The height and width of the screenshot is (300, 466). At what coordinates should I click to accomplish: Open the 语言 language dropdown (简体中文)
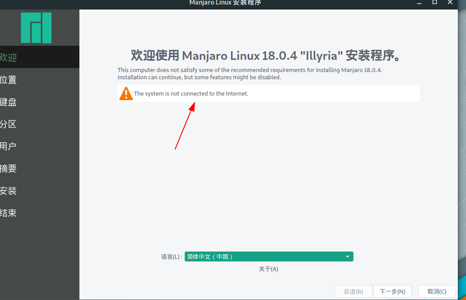click(x=269, y=256)
